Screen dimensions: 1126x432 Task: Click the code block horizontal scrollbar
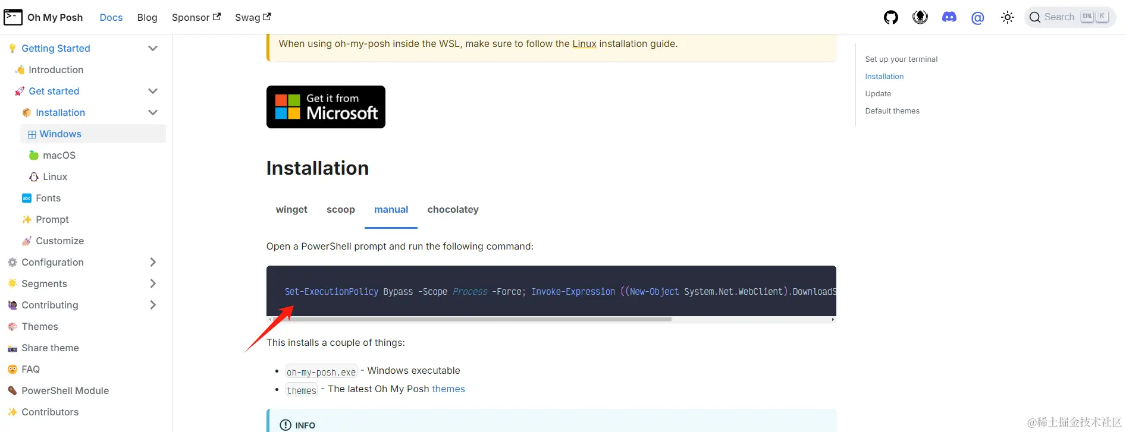pyautogui.click(x=472, y=319)
